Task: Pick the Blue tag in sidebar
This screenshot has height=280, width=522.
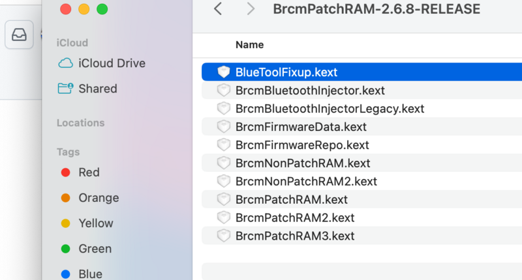Action: (x=65, y=274)
